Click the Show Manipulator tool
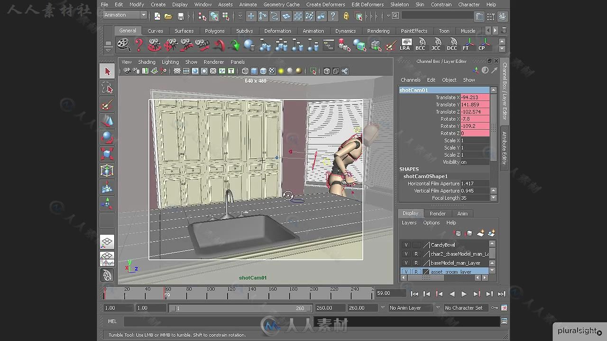Image resolution: width=607 pixels, height=341 pixels. 107,204
